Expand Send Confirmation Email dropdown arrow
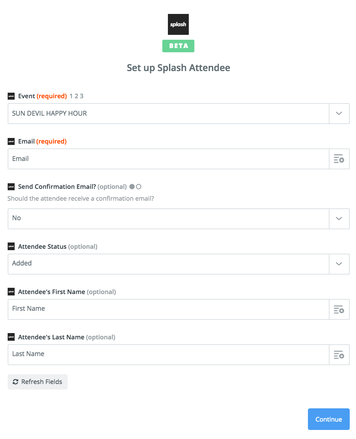This screenshot has width=356, height=439. click(x=339, y=219)
